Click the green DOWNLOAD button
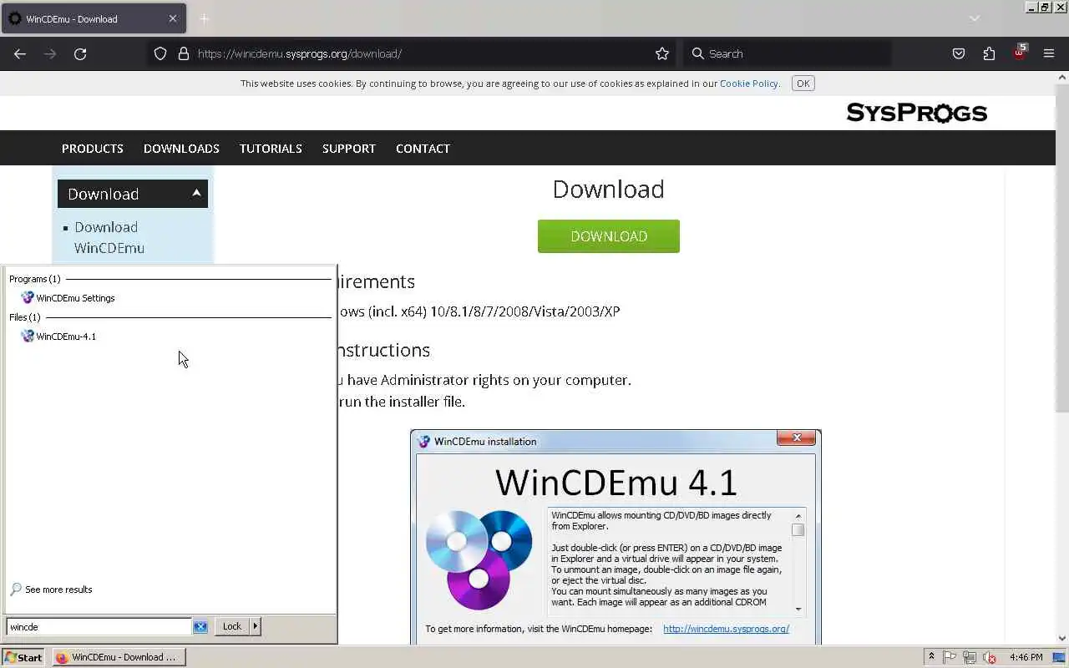1069x668 pixels. [609, 236]
